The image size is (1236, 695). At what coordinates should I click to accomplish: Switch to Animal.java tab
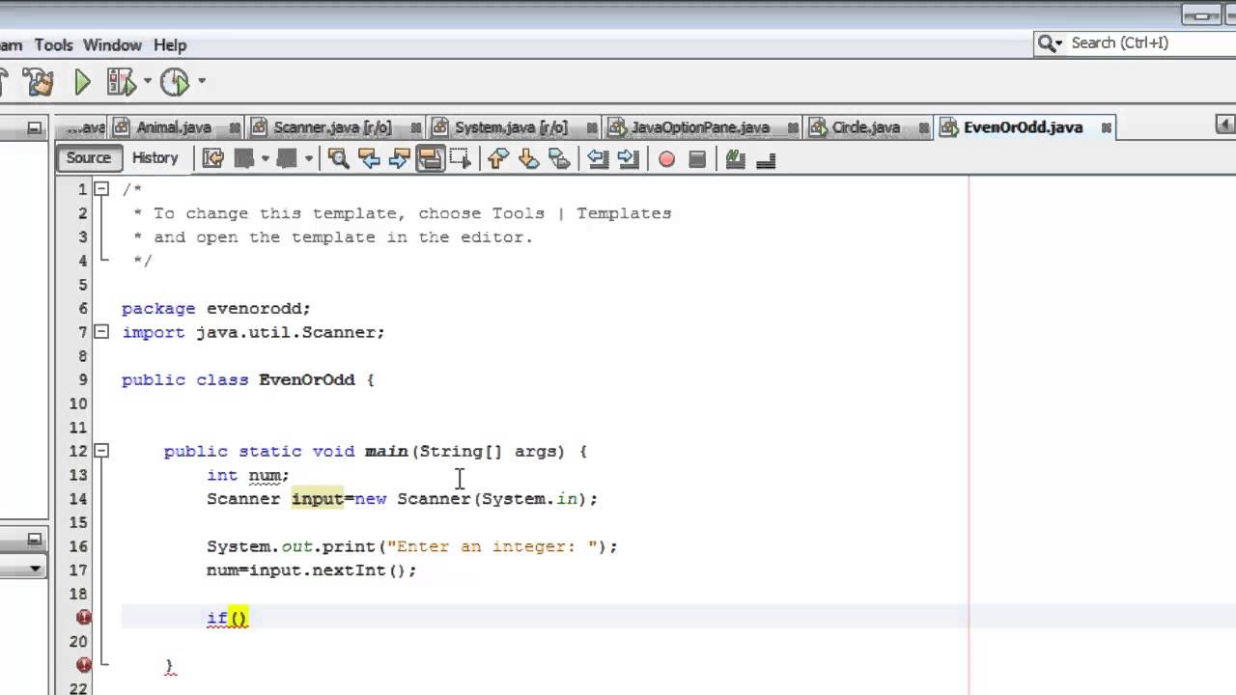tap(174, 127)
